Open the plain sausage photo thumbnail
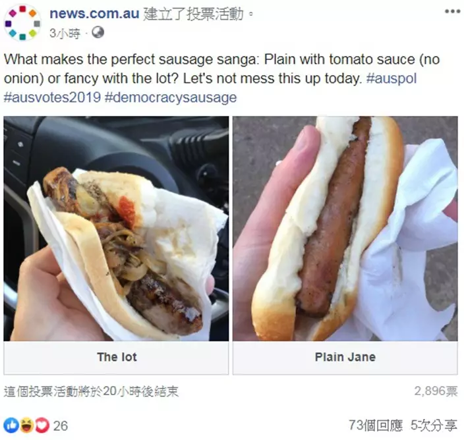The image size is (464, 440). click(x=345, y=229)
